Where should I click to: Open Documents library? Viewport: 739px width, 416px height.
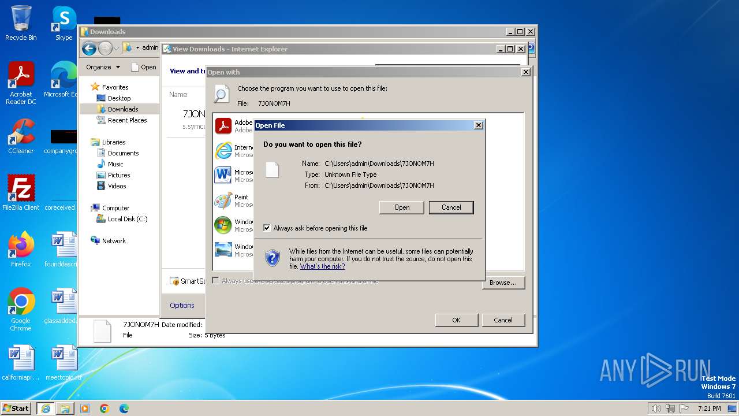(x=123, y=153)
